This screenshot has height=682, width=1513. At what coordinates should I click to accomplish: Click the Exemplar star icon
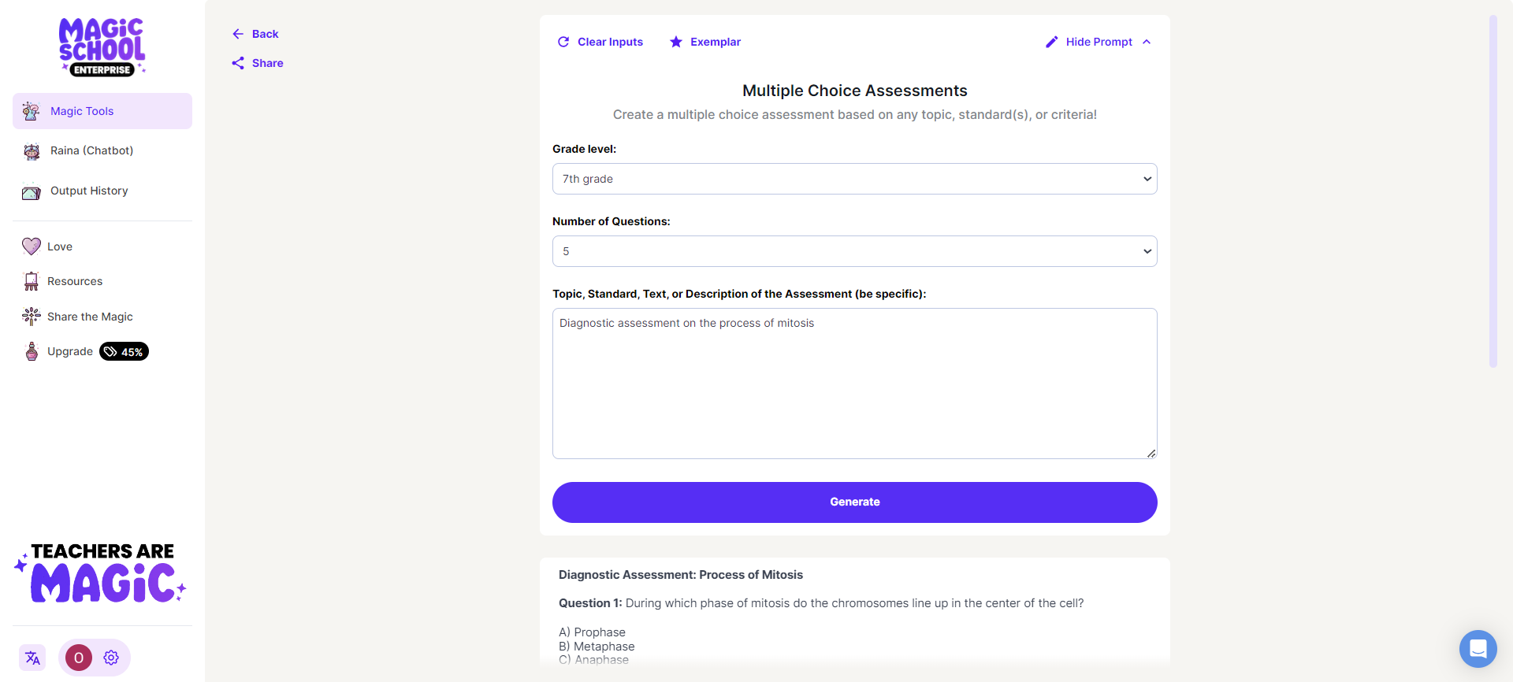pos(676,42)
